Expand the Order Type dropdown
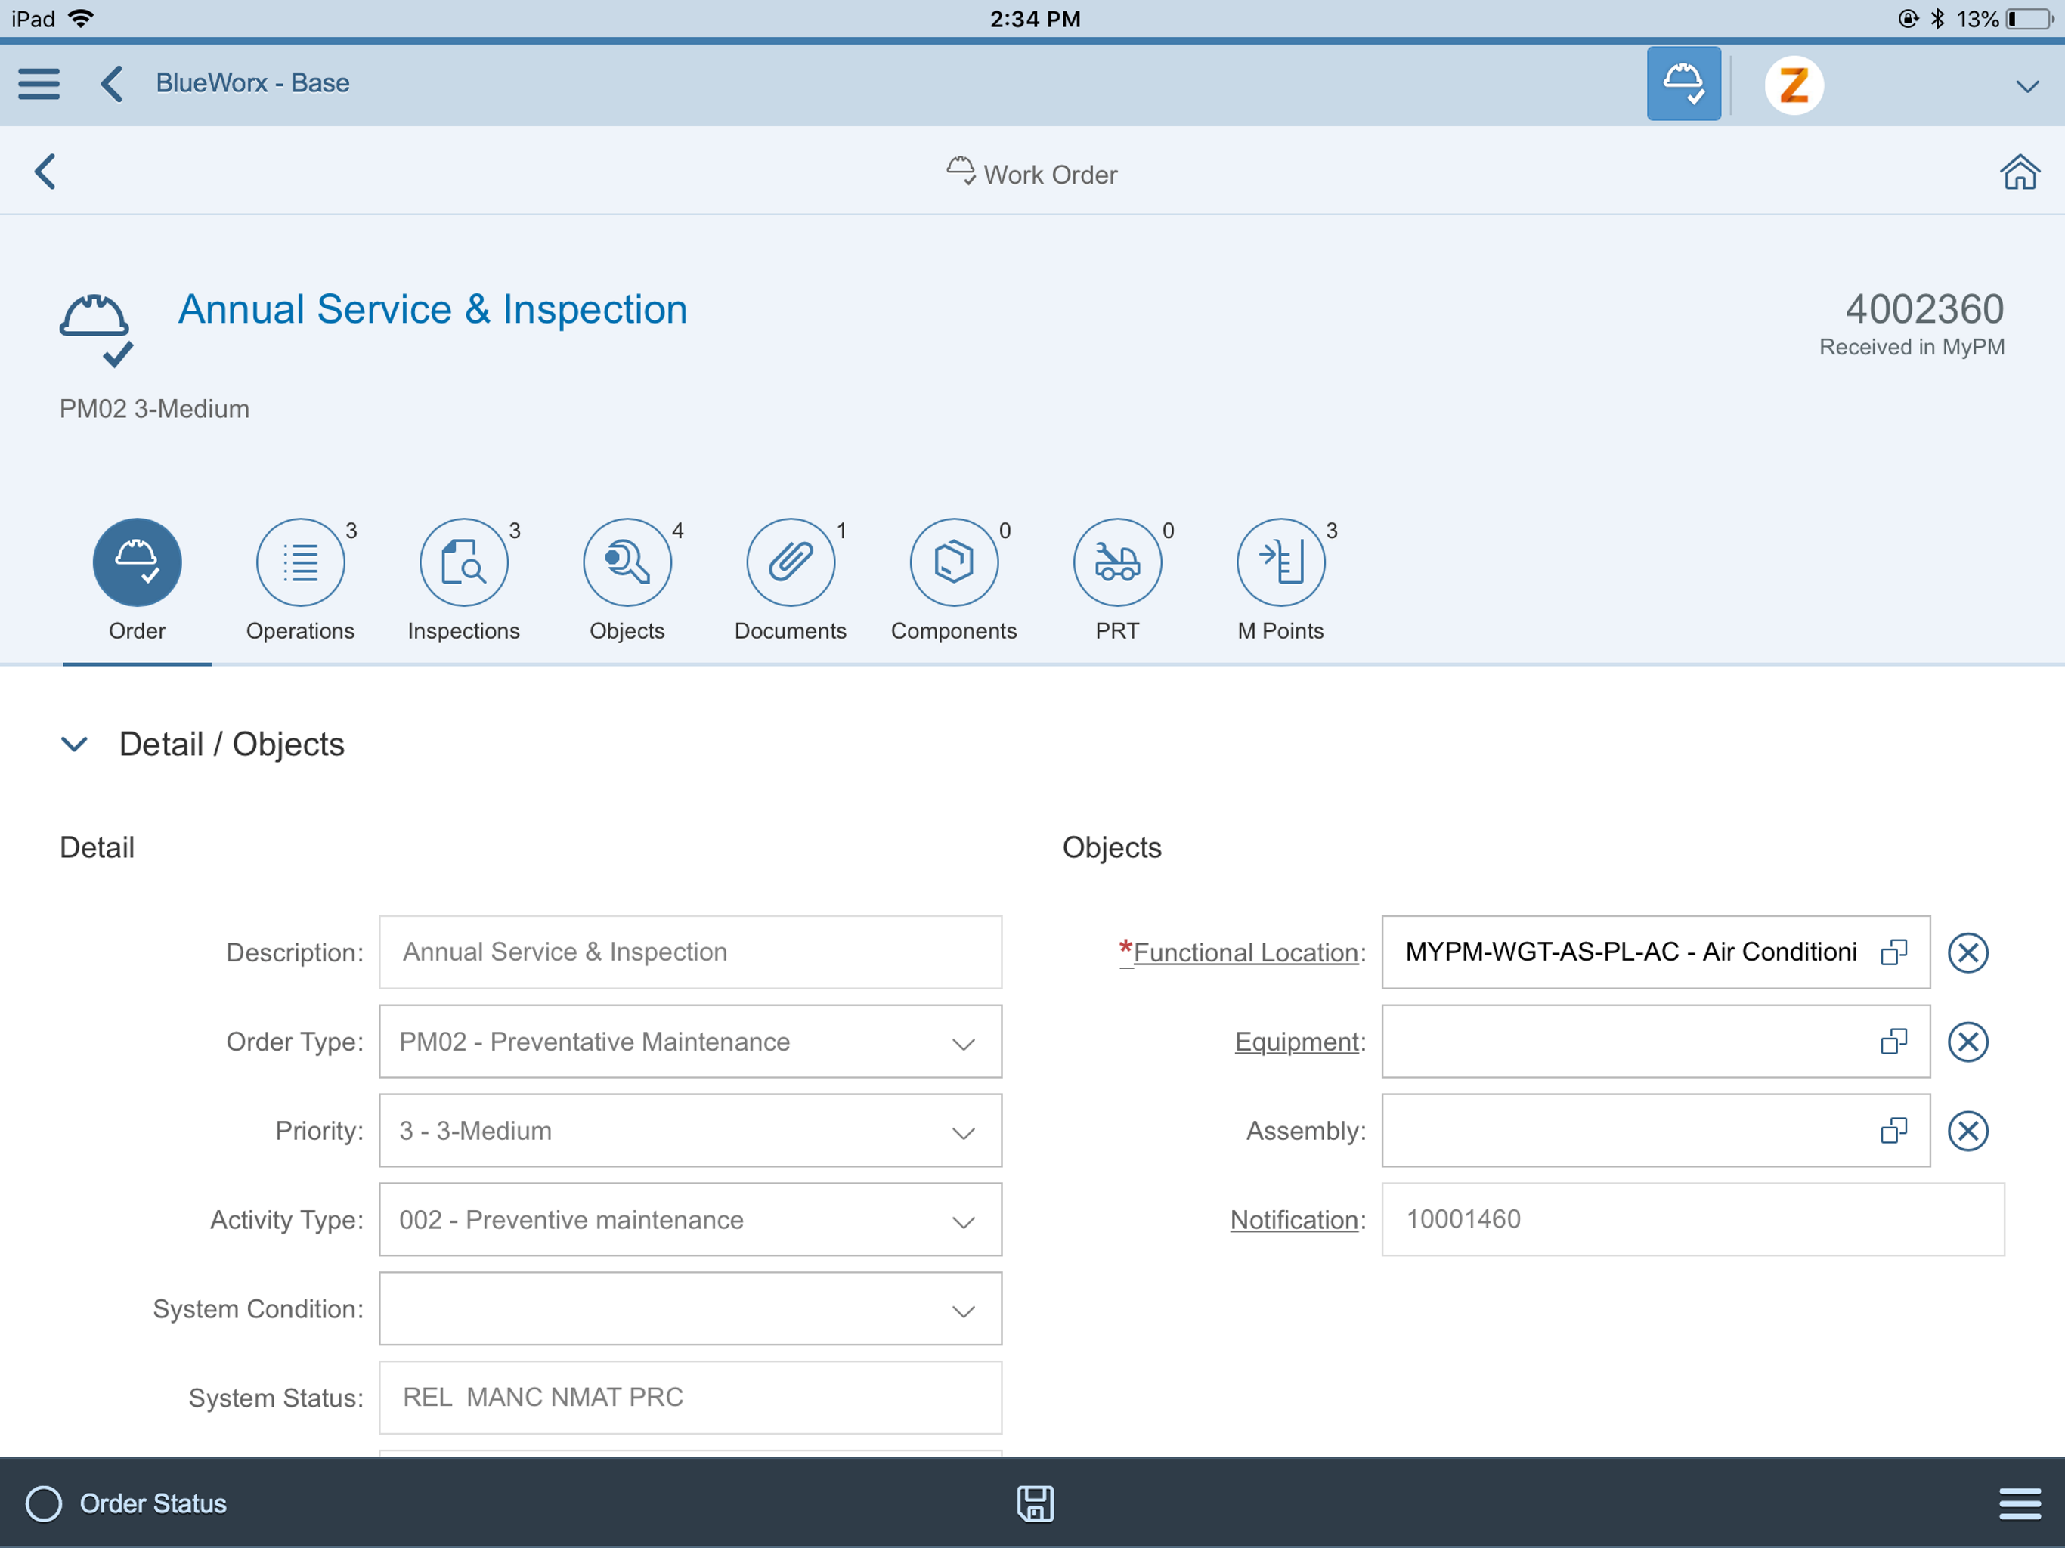Screen dimensions: 2065x1548 point(962,1043)
